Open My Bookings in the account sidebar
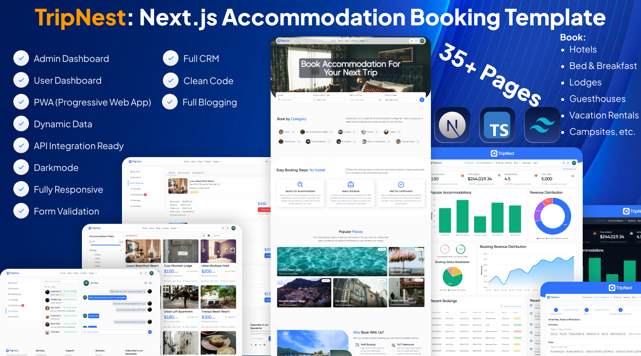The width and height of the screenshot is (641, 356). 139,183
